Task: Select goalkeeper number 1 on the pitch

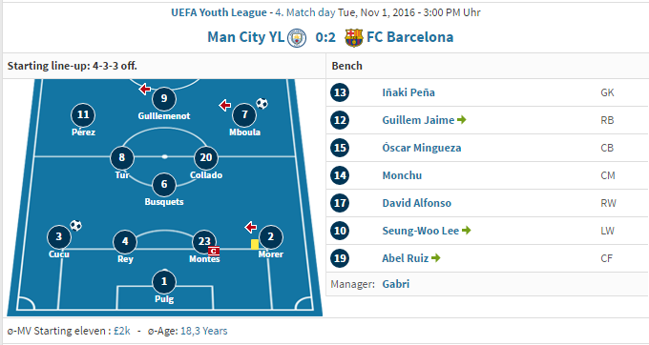Action: (x=164, y=281)
